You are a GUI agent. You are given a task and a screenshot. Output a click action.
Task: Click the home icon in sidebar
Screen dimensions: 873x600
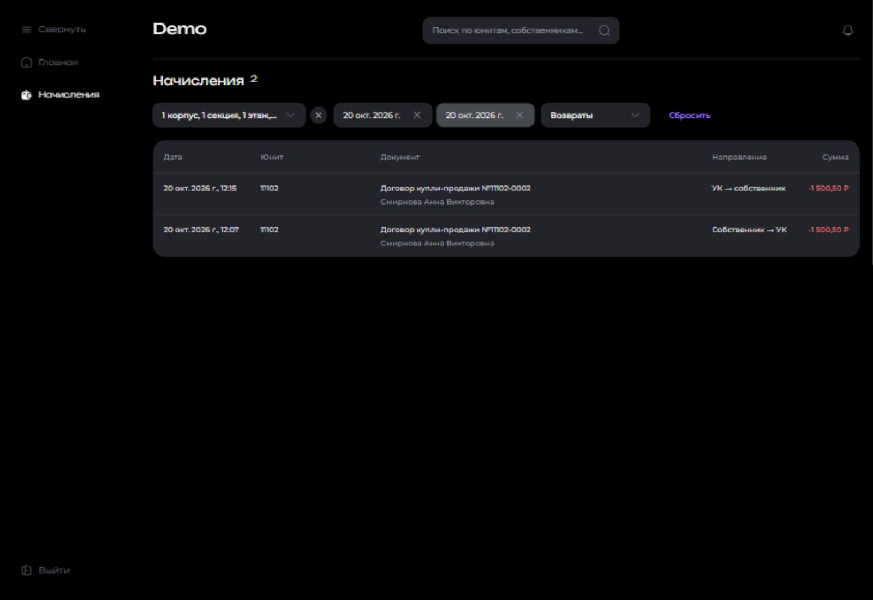26,62
